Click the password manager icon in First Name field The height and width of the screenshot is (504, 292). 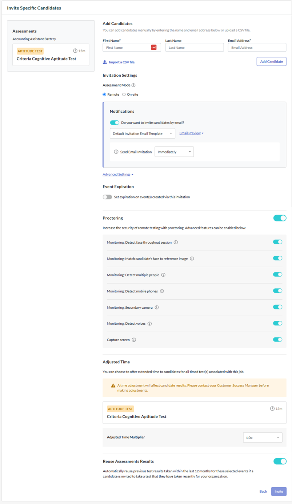click(154, 47)
